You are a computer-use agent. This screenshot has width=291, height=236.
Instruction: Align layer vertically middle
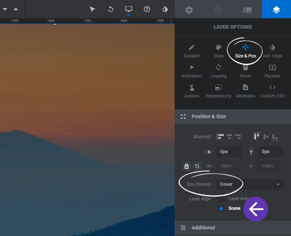266,137
